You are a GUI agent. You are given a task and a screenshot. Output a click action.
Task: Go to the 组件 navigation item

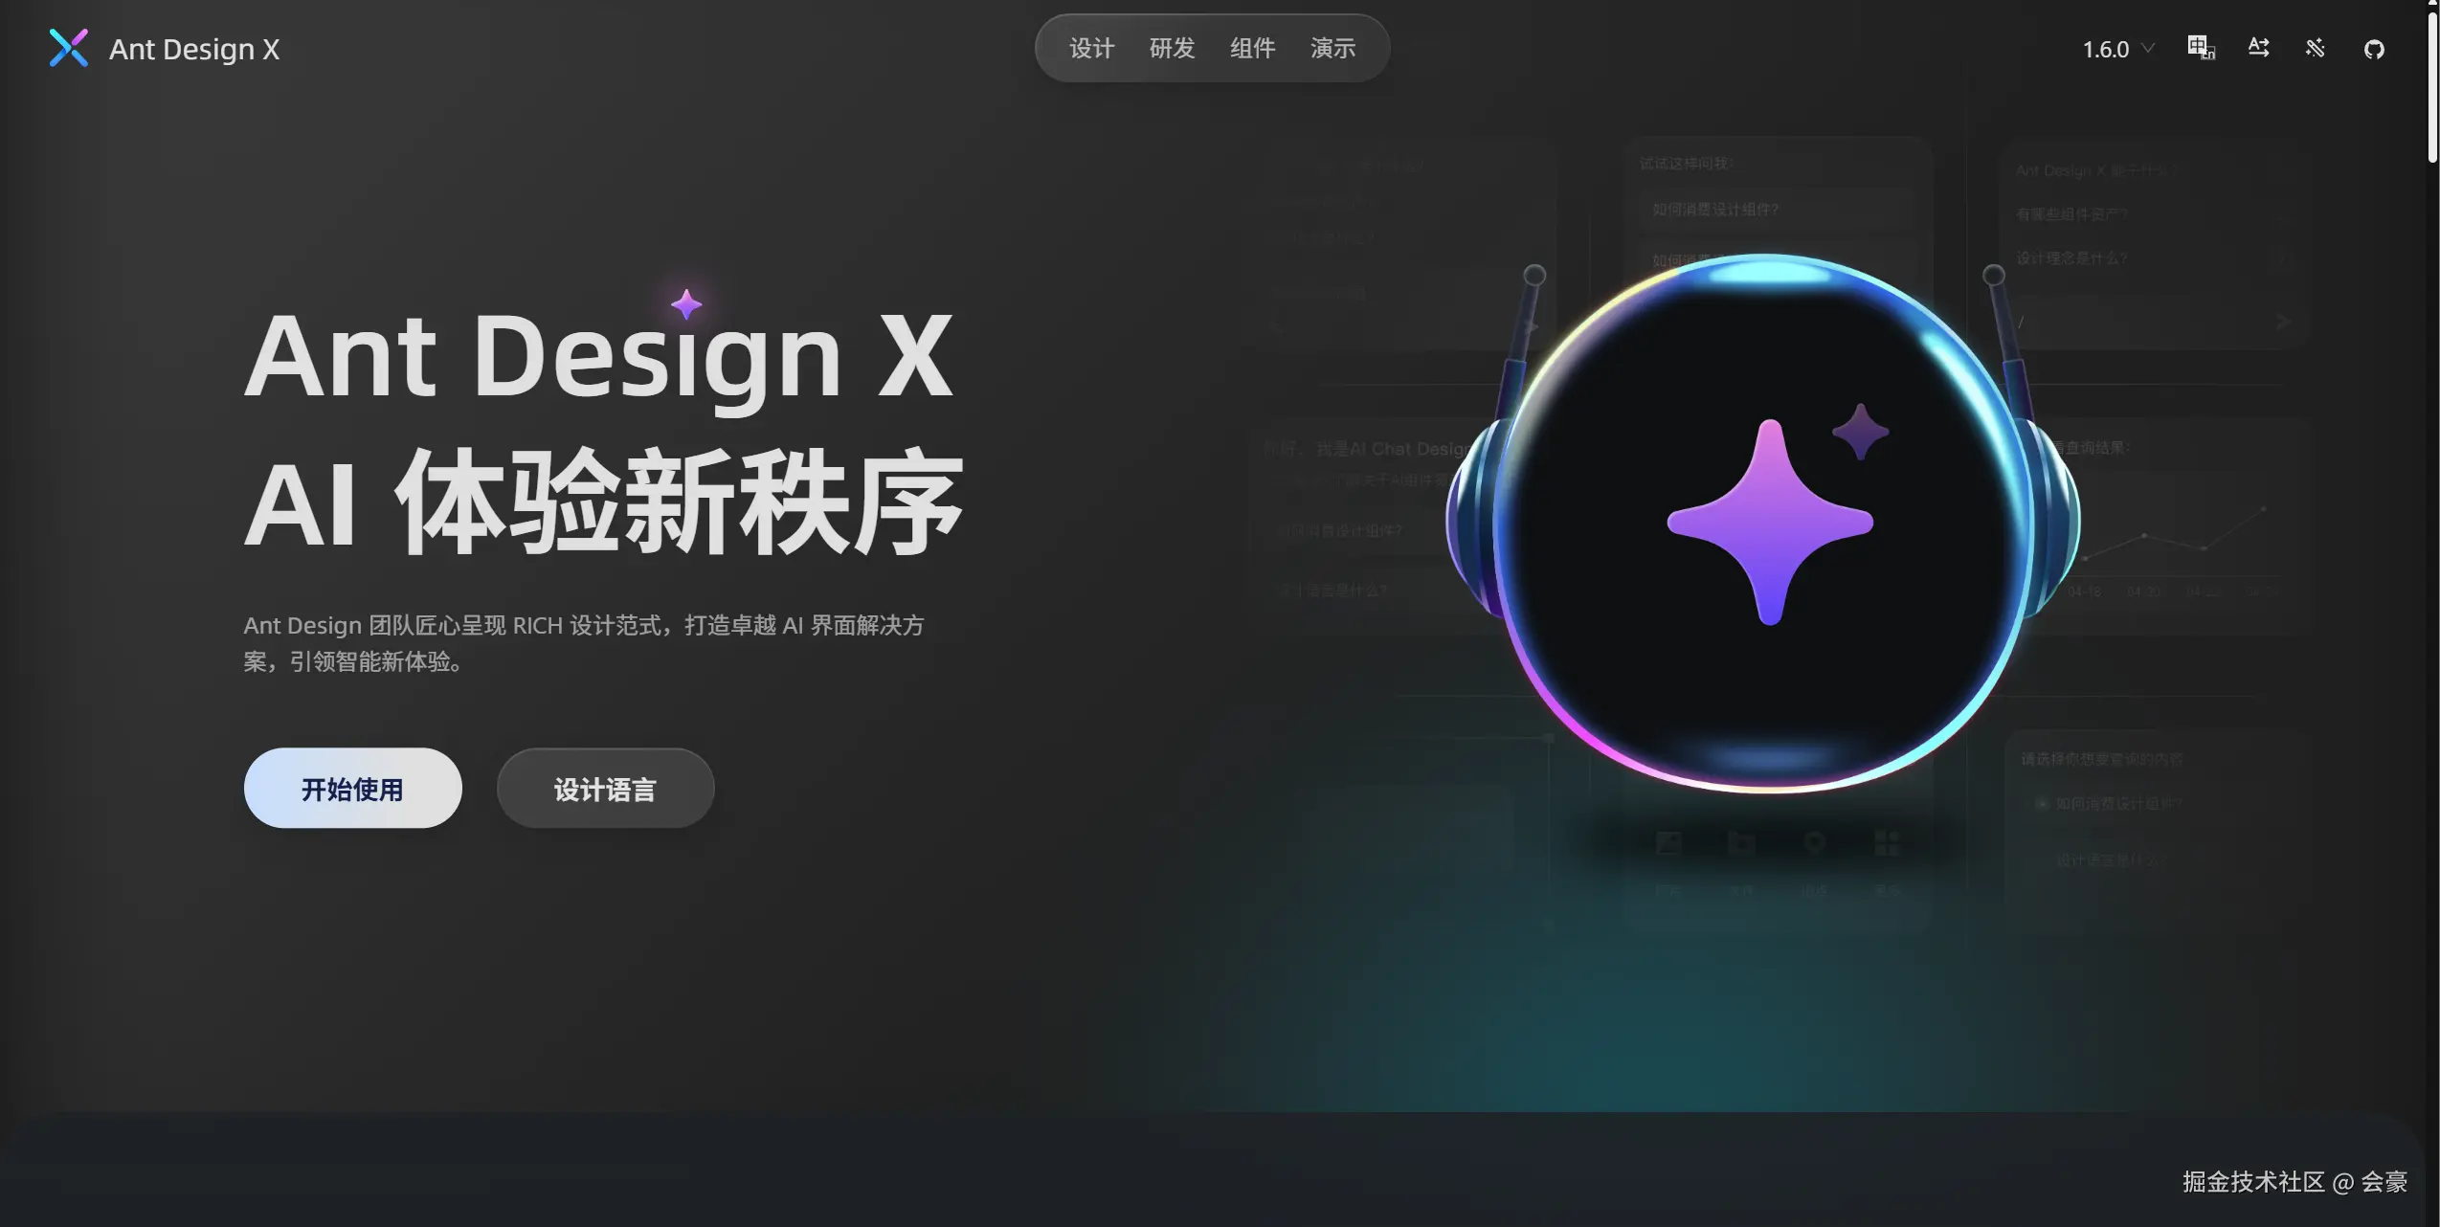[x=1252, y=48]
